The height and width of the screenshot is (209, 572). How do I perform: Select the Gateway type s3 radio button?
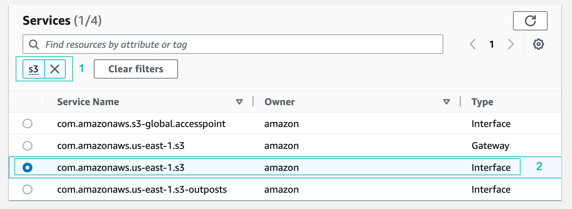click(x=28, y=145)
